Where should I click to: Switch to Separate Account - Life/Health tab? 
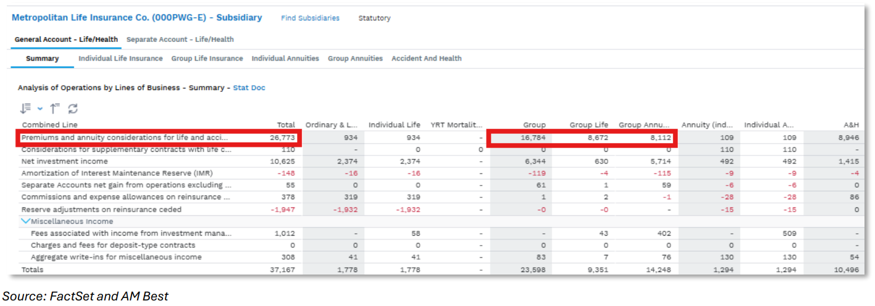pyautogui.click(x=180, y=39)
